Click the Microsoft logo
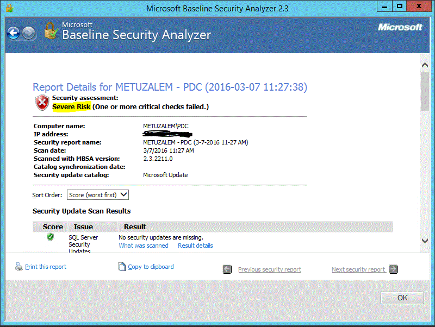The height and width of the screenshot is (327, 435). coord(400,27)
